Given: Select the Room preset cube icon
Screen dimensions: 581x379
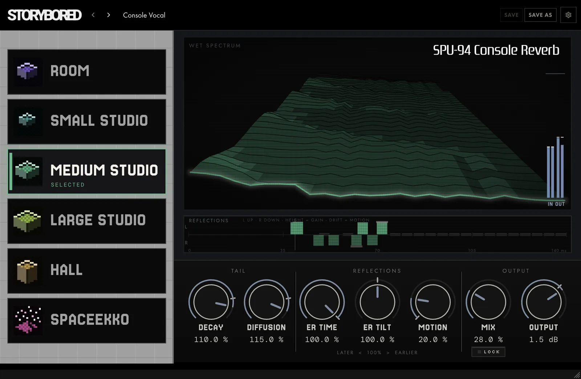Looking at the screenshot, I should (27, 71).
